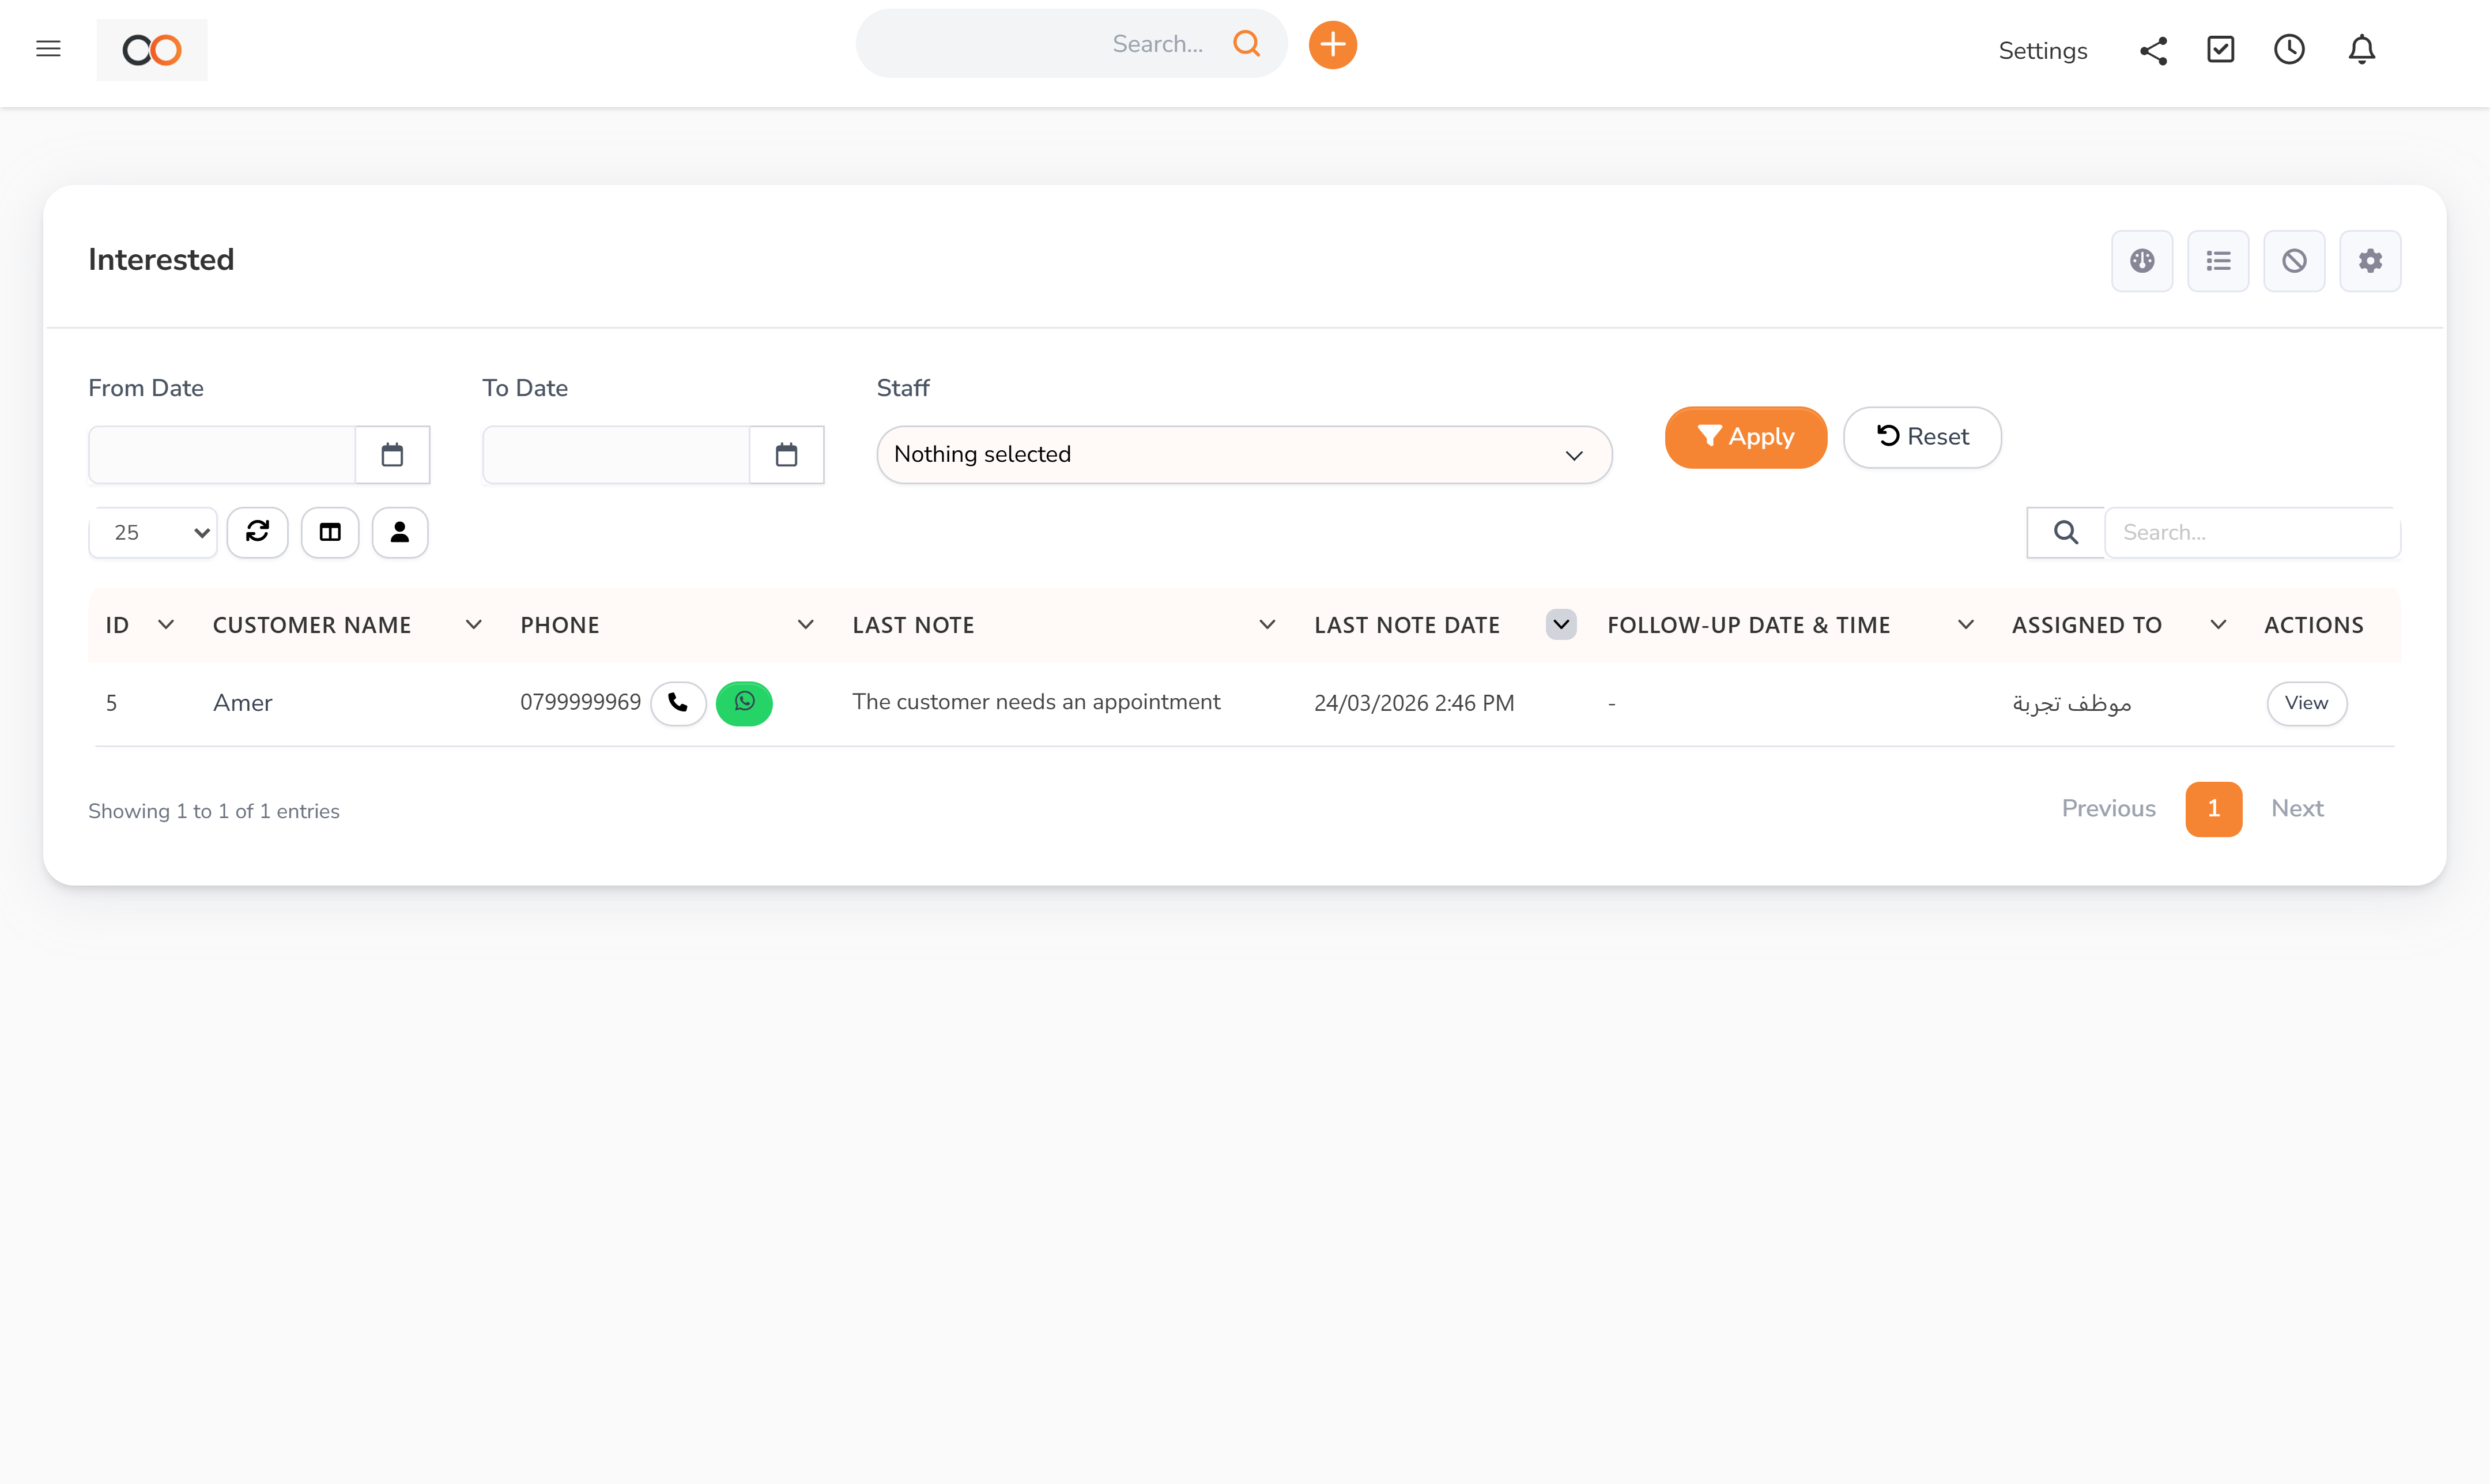Viewport: 2490px width, 1484px height.
Task: Open the clock timesheet icon
Action: (x=2289, y=50)
